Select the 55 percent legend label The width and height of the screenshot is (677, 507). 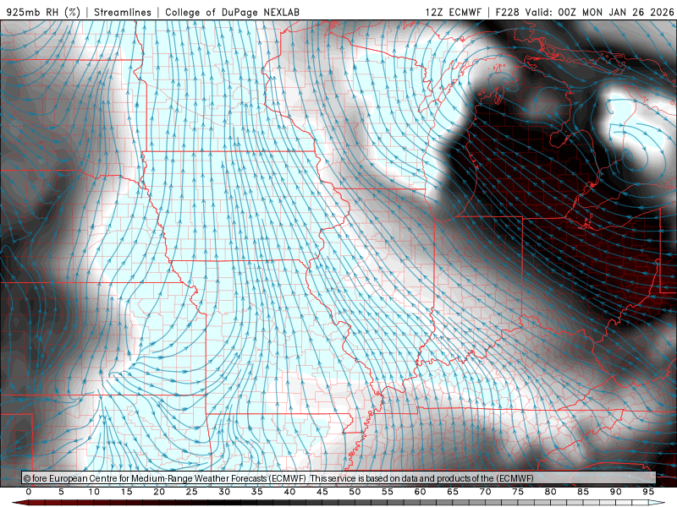tap(388, 492)
